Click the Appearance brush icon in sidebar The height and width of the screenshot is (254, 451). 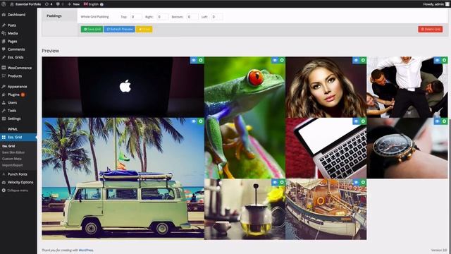4,87
